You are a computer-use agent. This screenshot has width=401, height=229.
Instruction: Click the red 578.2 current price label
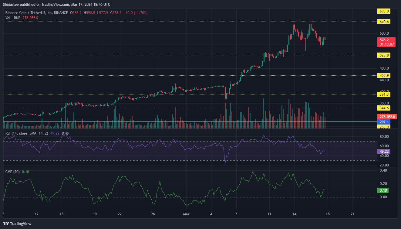[x=386, y=40]
